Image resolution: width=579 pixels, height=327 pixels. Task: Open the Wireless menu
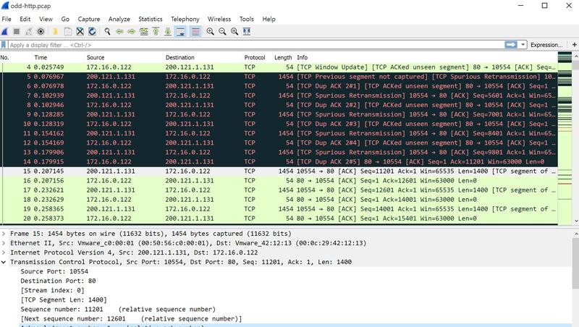(219, 19)
